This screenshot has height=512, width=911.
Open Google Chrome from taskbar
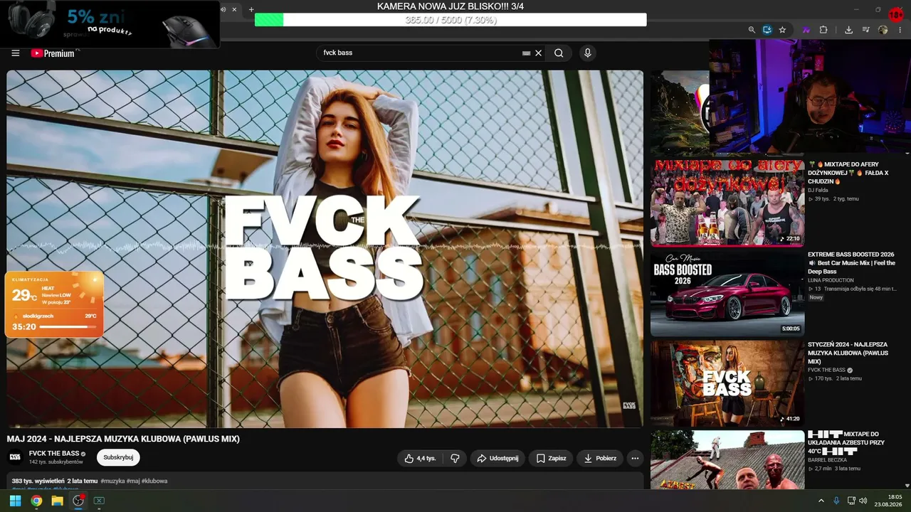coord(36,501)
